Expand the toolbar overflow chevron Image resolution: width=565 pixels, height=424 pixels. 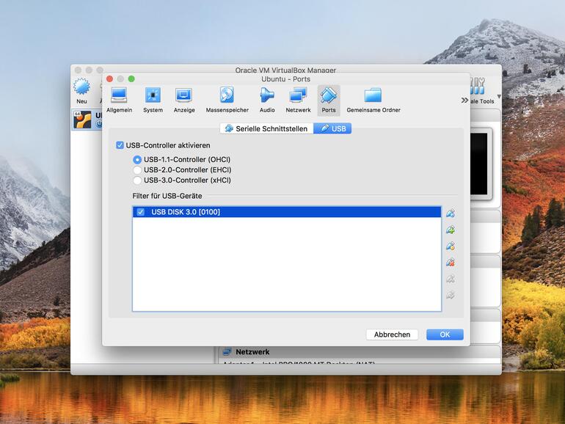[x=464, y=100]
